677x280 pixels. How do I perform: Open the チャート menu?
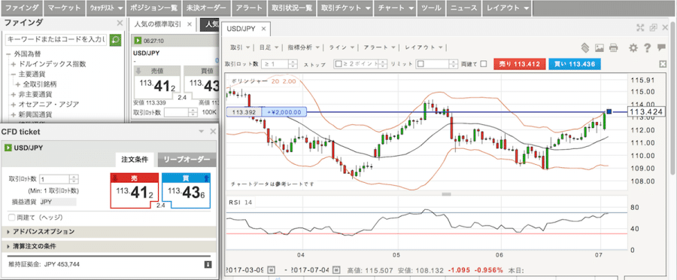click(x=395, y=8)
